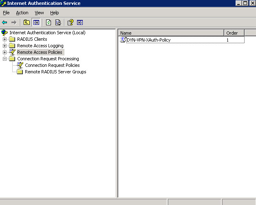Toggle the Show/Hide Console Tree icon

click(35, 22)
